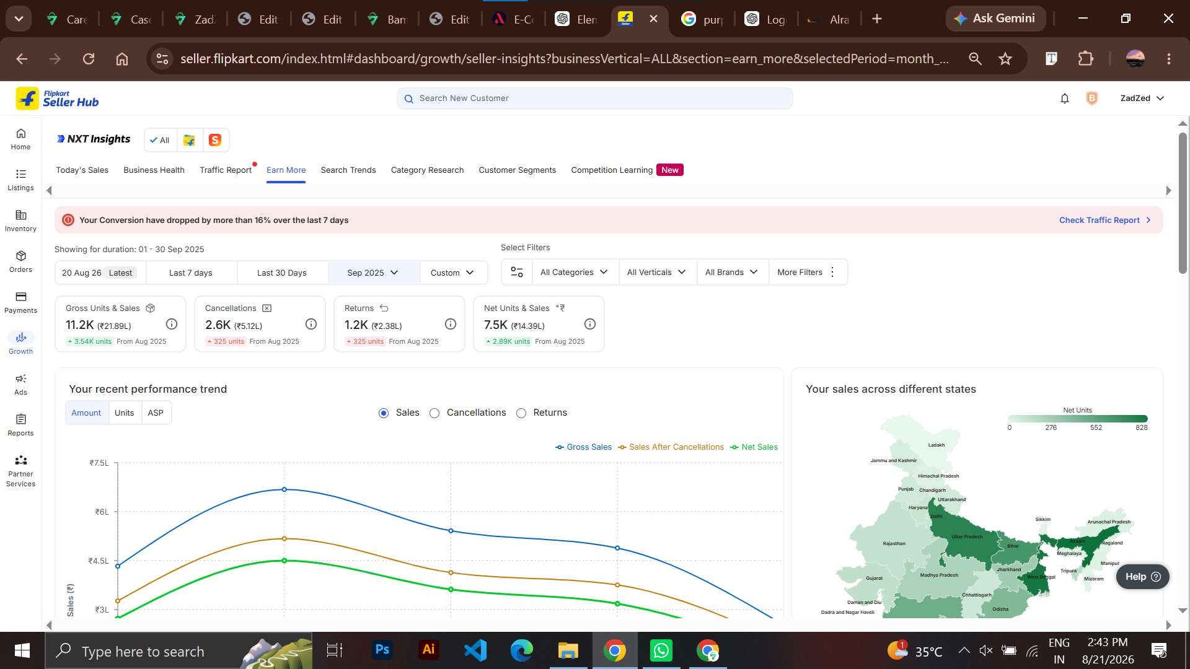Viewport: 1190px width, 669px height.
Task: Open Visual Studio Code from the taskbar
Action: pyautogui.click(x=475, y=650)
